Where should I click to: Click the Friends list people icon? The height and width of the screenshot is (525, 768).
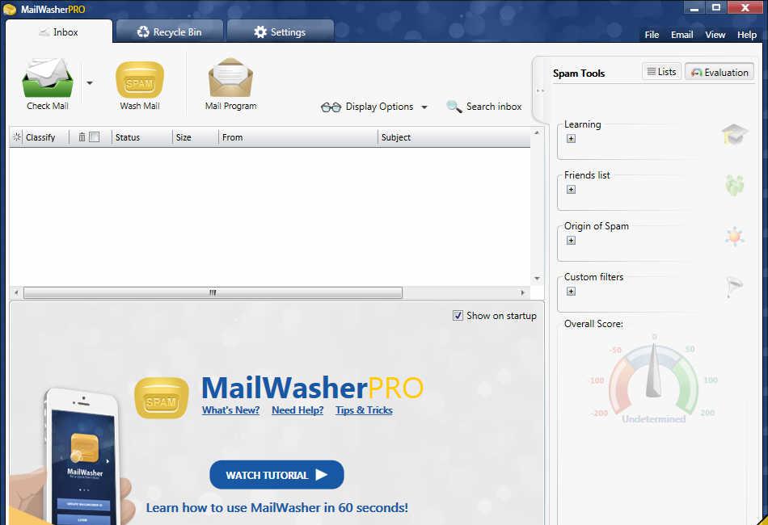click(x=735, y=186)
